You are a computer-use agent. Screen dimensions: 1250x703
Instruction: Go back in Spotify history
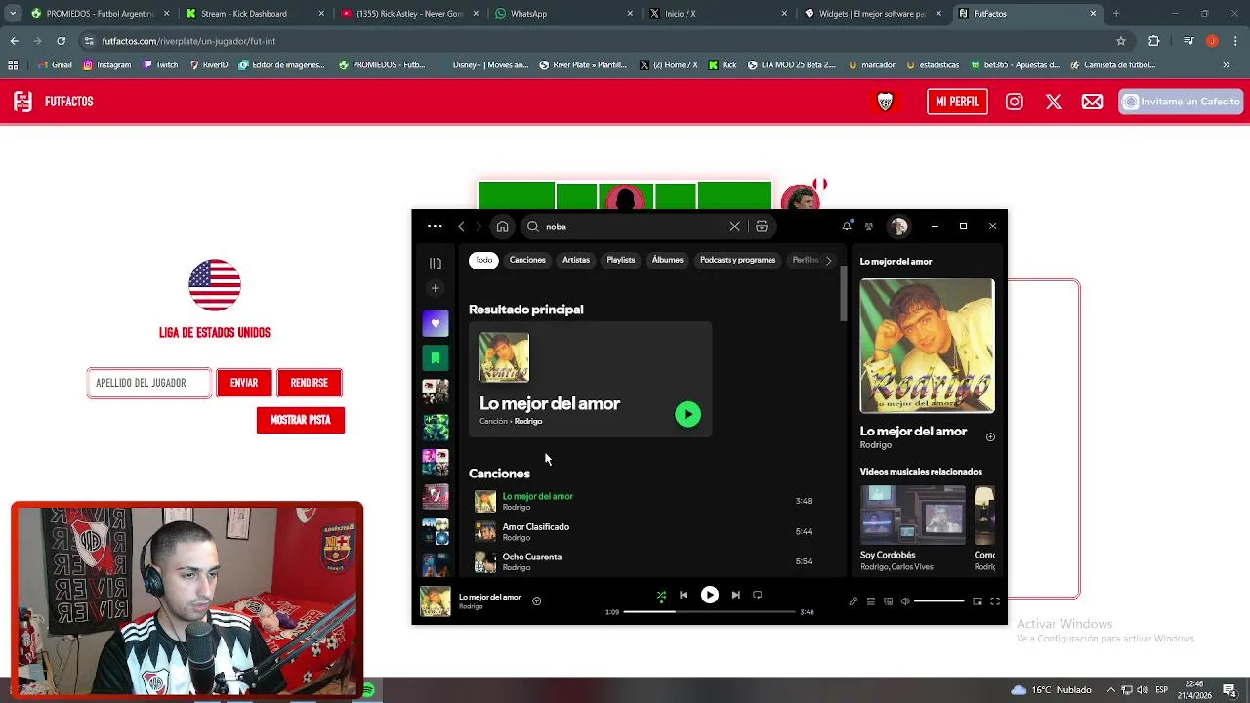pyautogui.click(x=461, y=227)
